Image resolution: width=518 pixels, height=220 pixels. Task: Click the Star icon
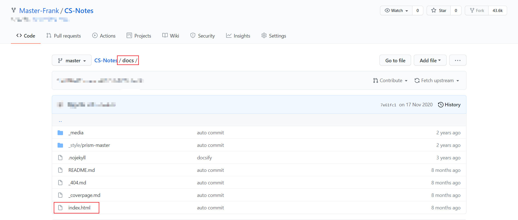tap(434, 10)
